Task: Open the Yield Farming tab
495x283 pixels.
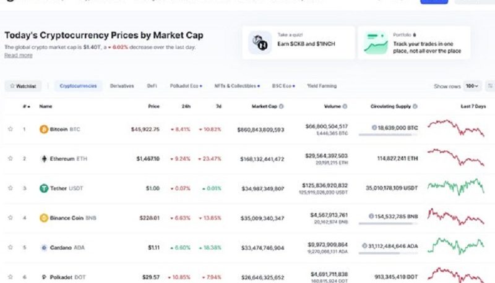Action: pos(322,86)
